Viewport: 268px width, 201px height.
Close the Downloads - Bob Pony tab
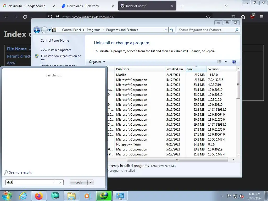113,6
